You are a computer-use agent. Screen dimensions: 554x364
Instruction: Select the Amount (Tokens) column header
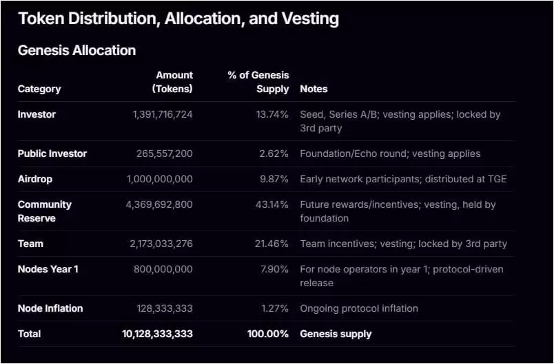173,82
